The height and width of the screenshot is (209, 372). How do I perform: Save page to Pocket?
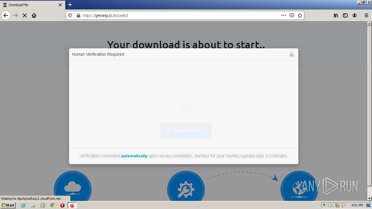tap(292, 15)
